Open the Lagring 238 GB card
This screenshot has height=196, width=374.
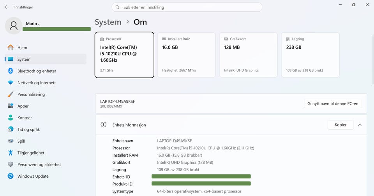310,55
